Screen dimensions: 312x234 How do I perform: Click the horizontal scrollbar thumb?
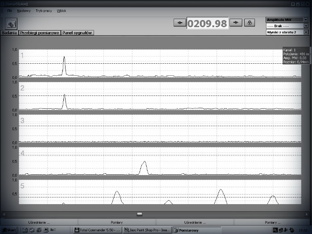tap(140, 214)
